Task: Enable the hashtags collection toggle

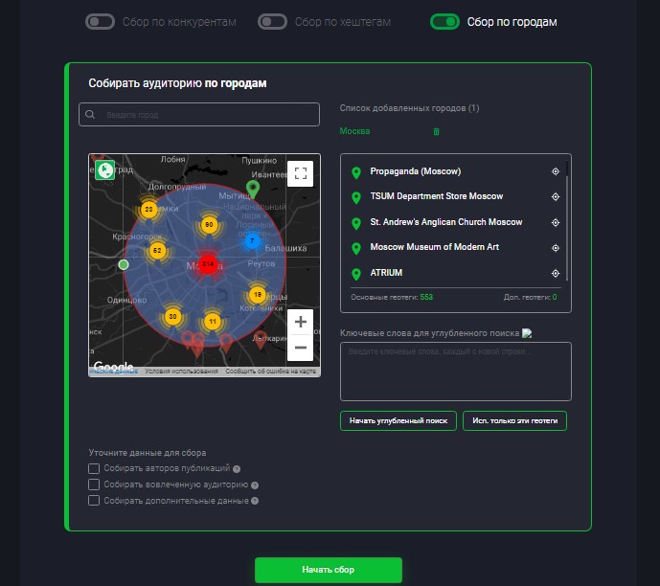Action: [x=272, y=22]
